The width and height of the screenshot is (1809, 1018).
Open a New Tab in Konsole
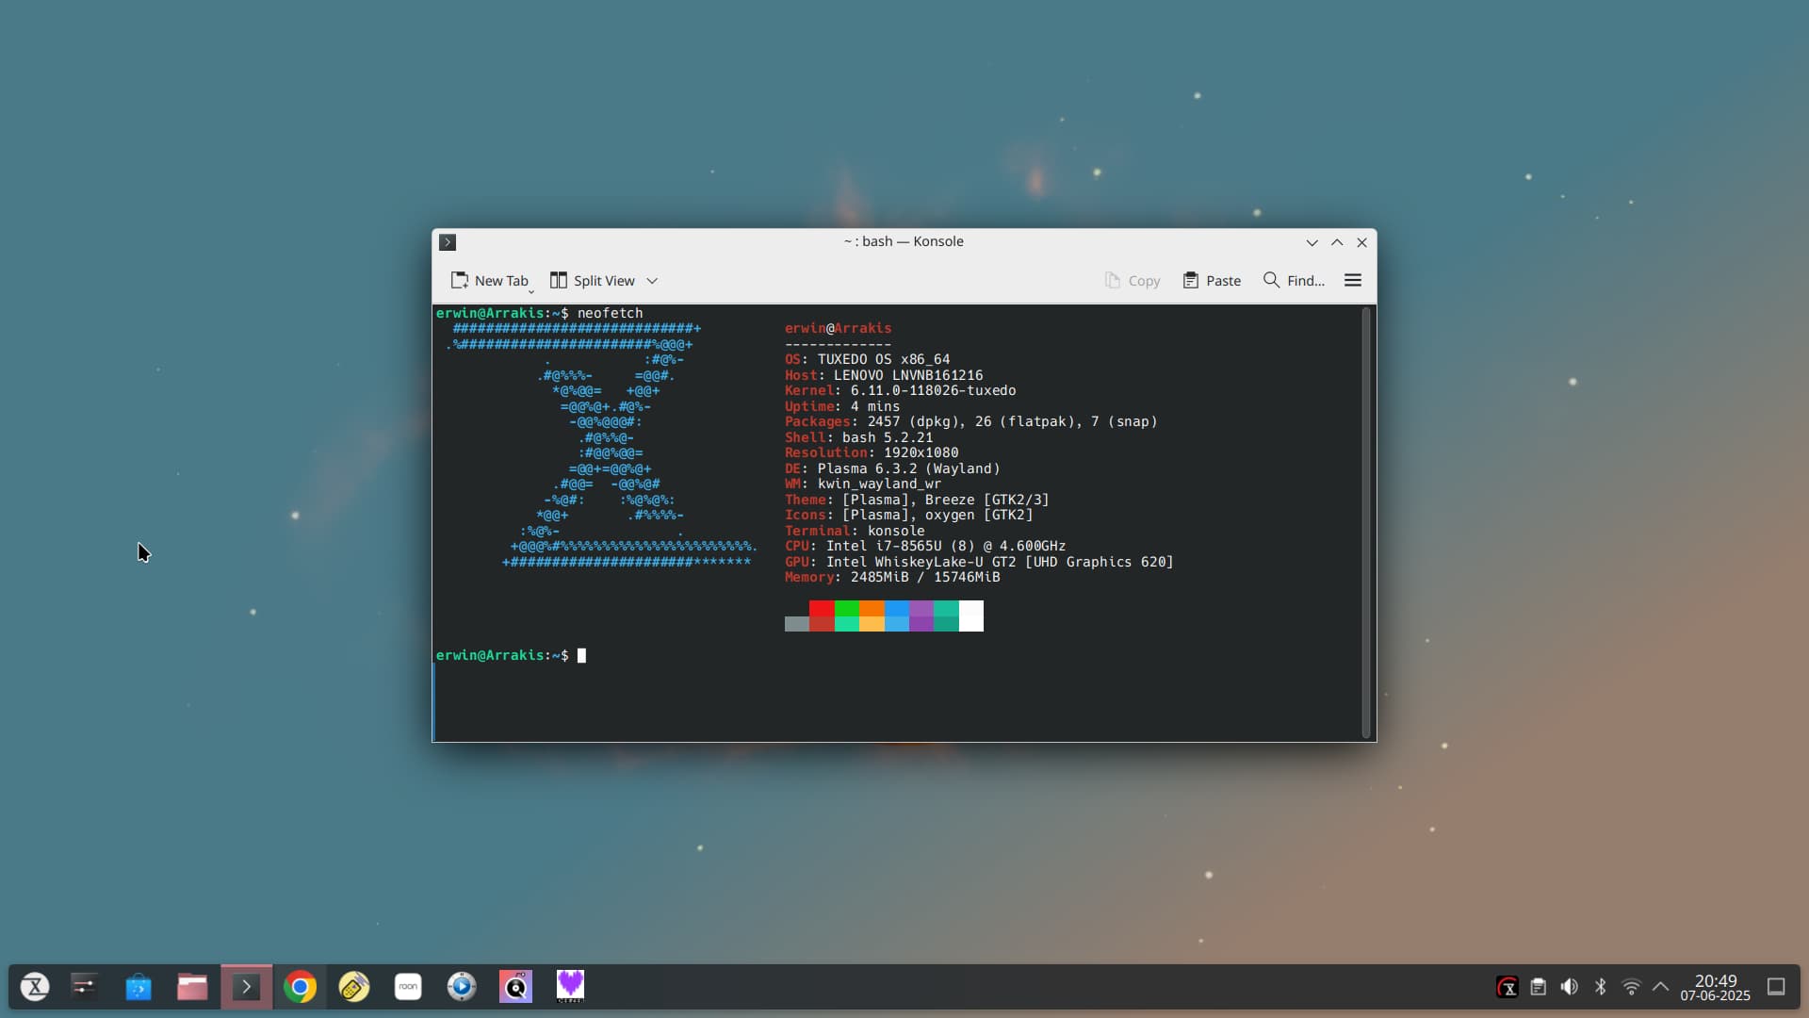(x=489, y=281)
